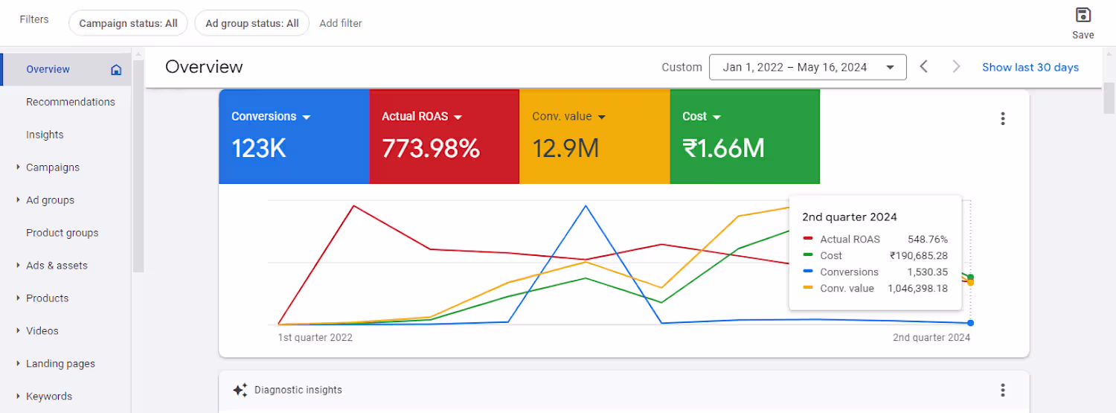Open the chart card three-dot menu
This screenshot has height=413, width=1116.
1003,118
